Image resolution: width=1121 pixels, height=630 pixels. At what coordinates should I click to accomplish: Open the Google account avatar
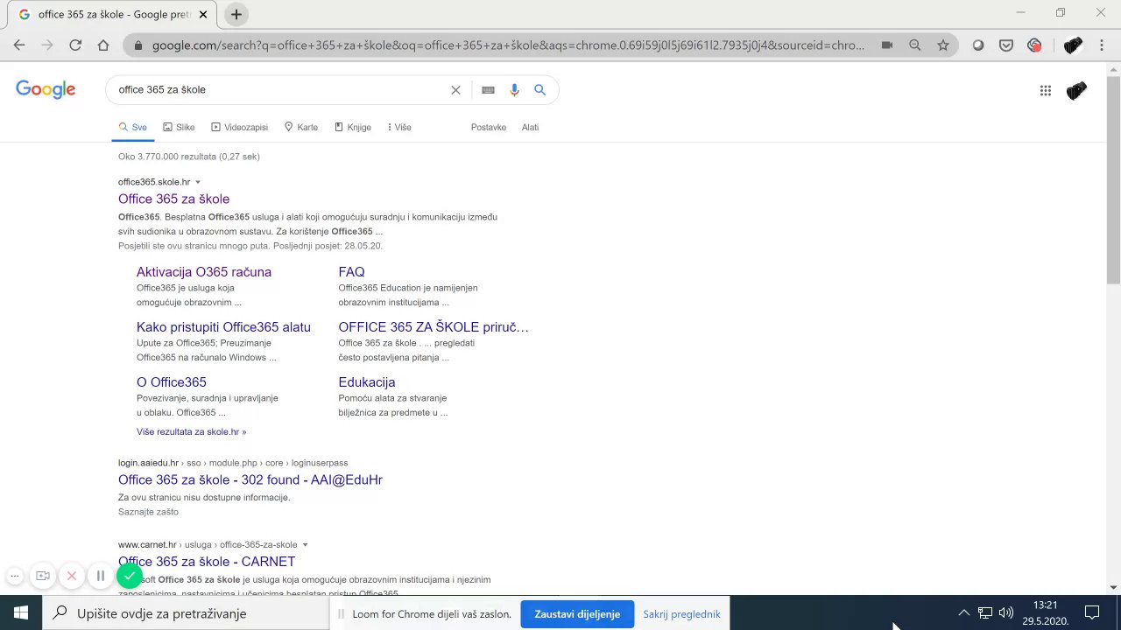pos(1077,90)
